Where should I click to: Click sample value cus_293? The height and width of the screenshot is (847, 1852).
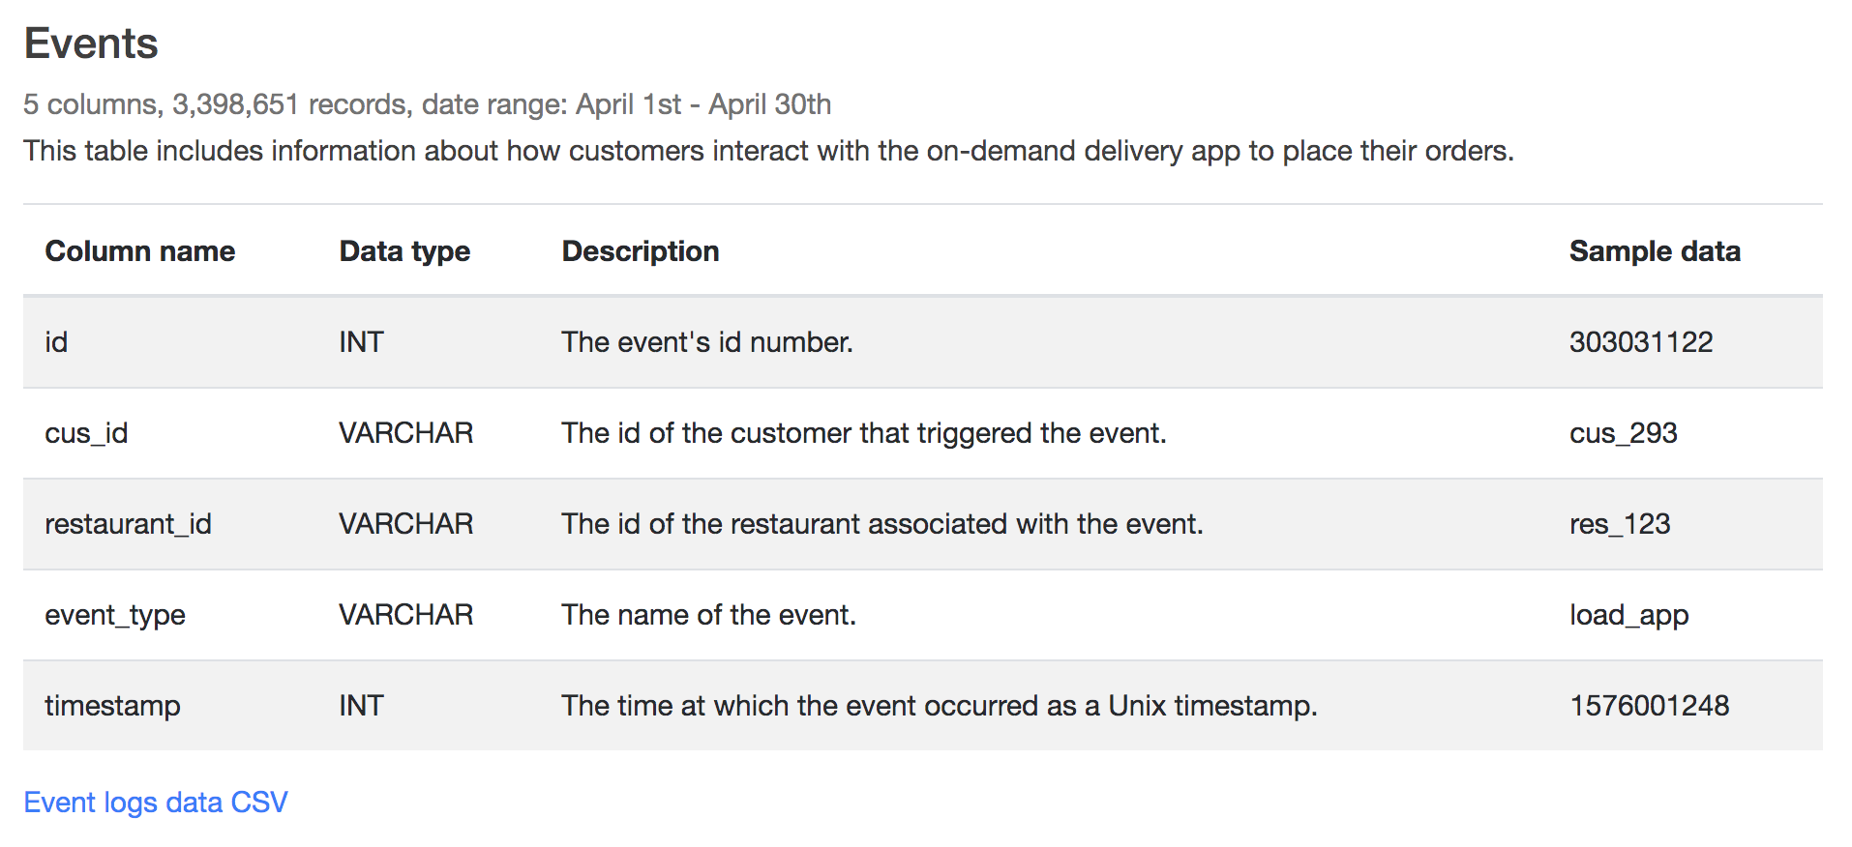(1624, 433)
